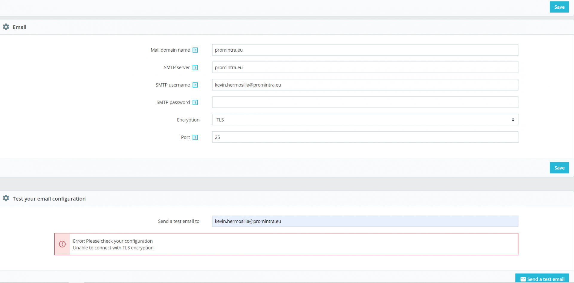
Task: Focus the Mail domain name input field
Action: coord(365,50)
